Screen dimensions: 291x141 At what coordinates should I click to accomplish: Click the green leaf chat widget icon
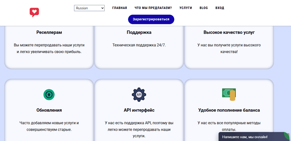click(x=287, y=137)
